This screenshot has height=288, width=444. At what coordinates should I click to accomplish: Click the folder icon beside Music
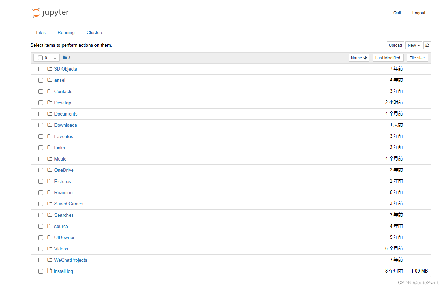[50, 159]
